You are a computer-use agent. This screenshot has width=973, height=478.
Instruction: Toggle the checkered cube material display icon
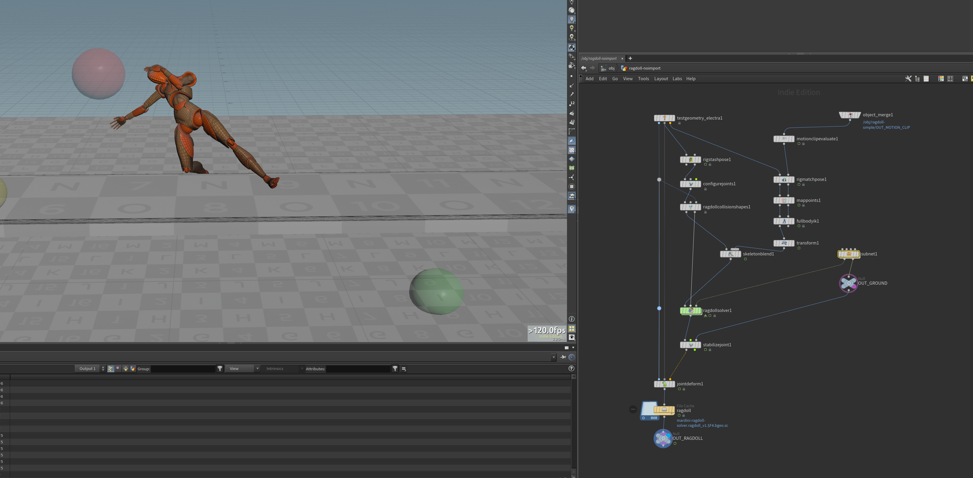click(572, 48)
